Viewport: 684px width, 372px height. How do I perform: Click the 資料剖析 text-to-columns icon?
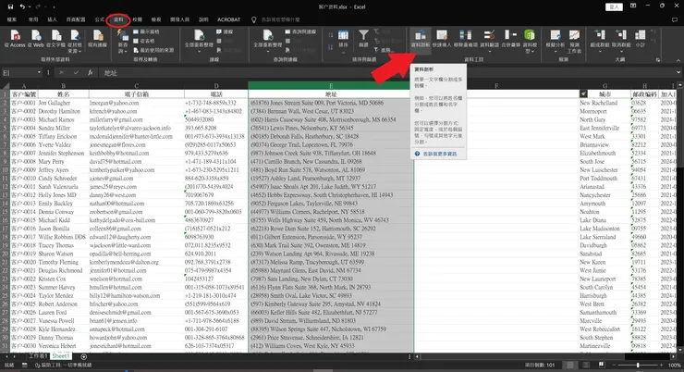[x=419, y=39]
